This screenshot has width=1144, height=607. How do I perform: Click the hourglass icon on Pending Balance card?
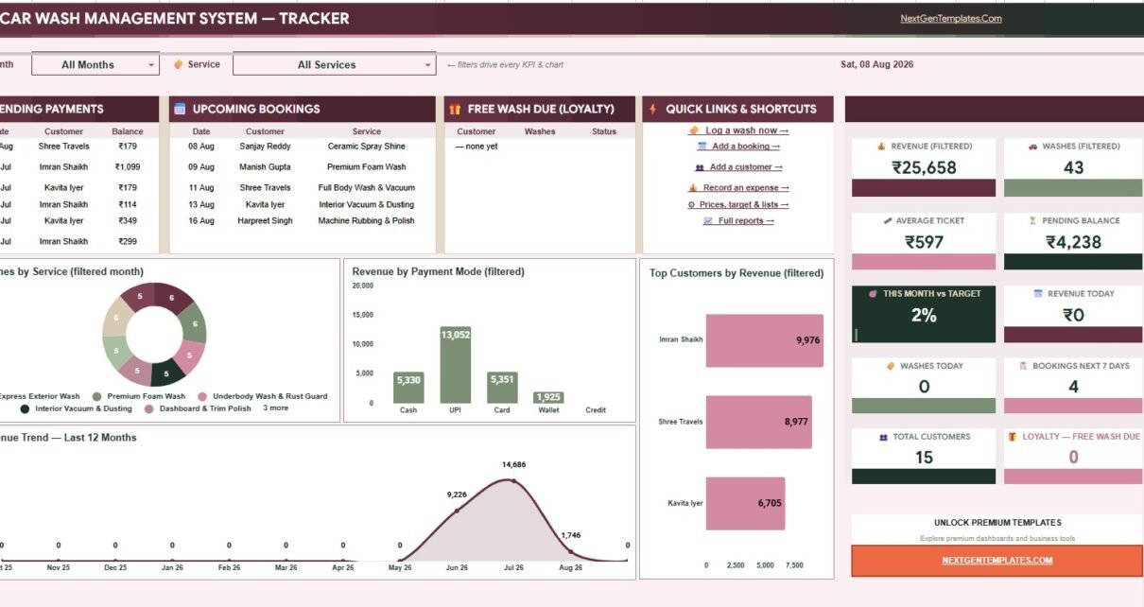coord(1032,220)
